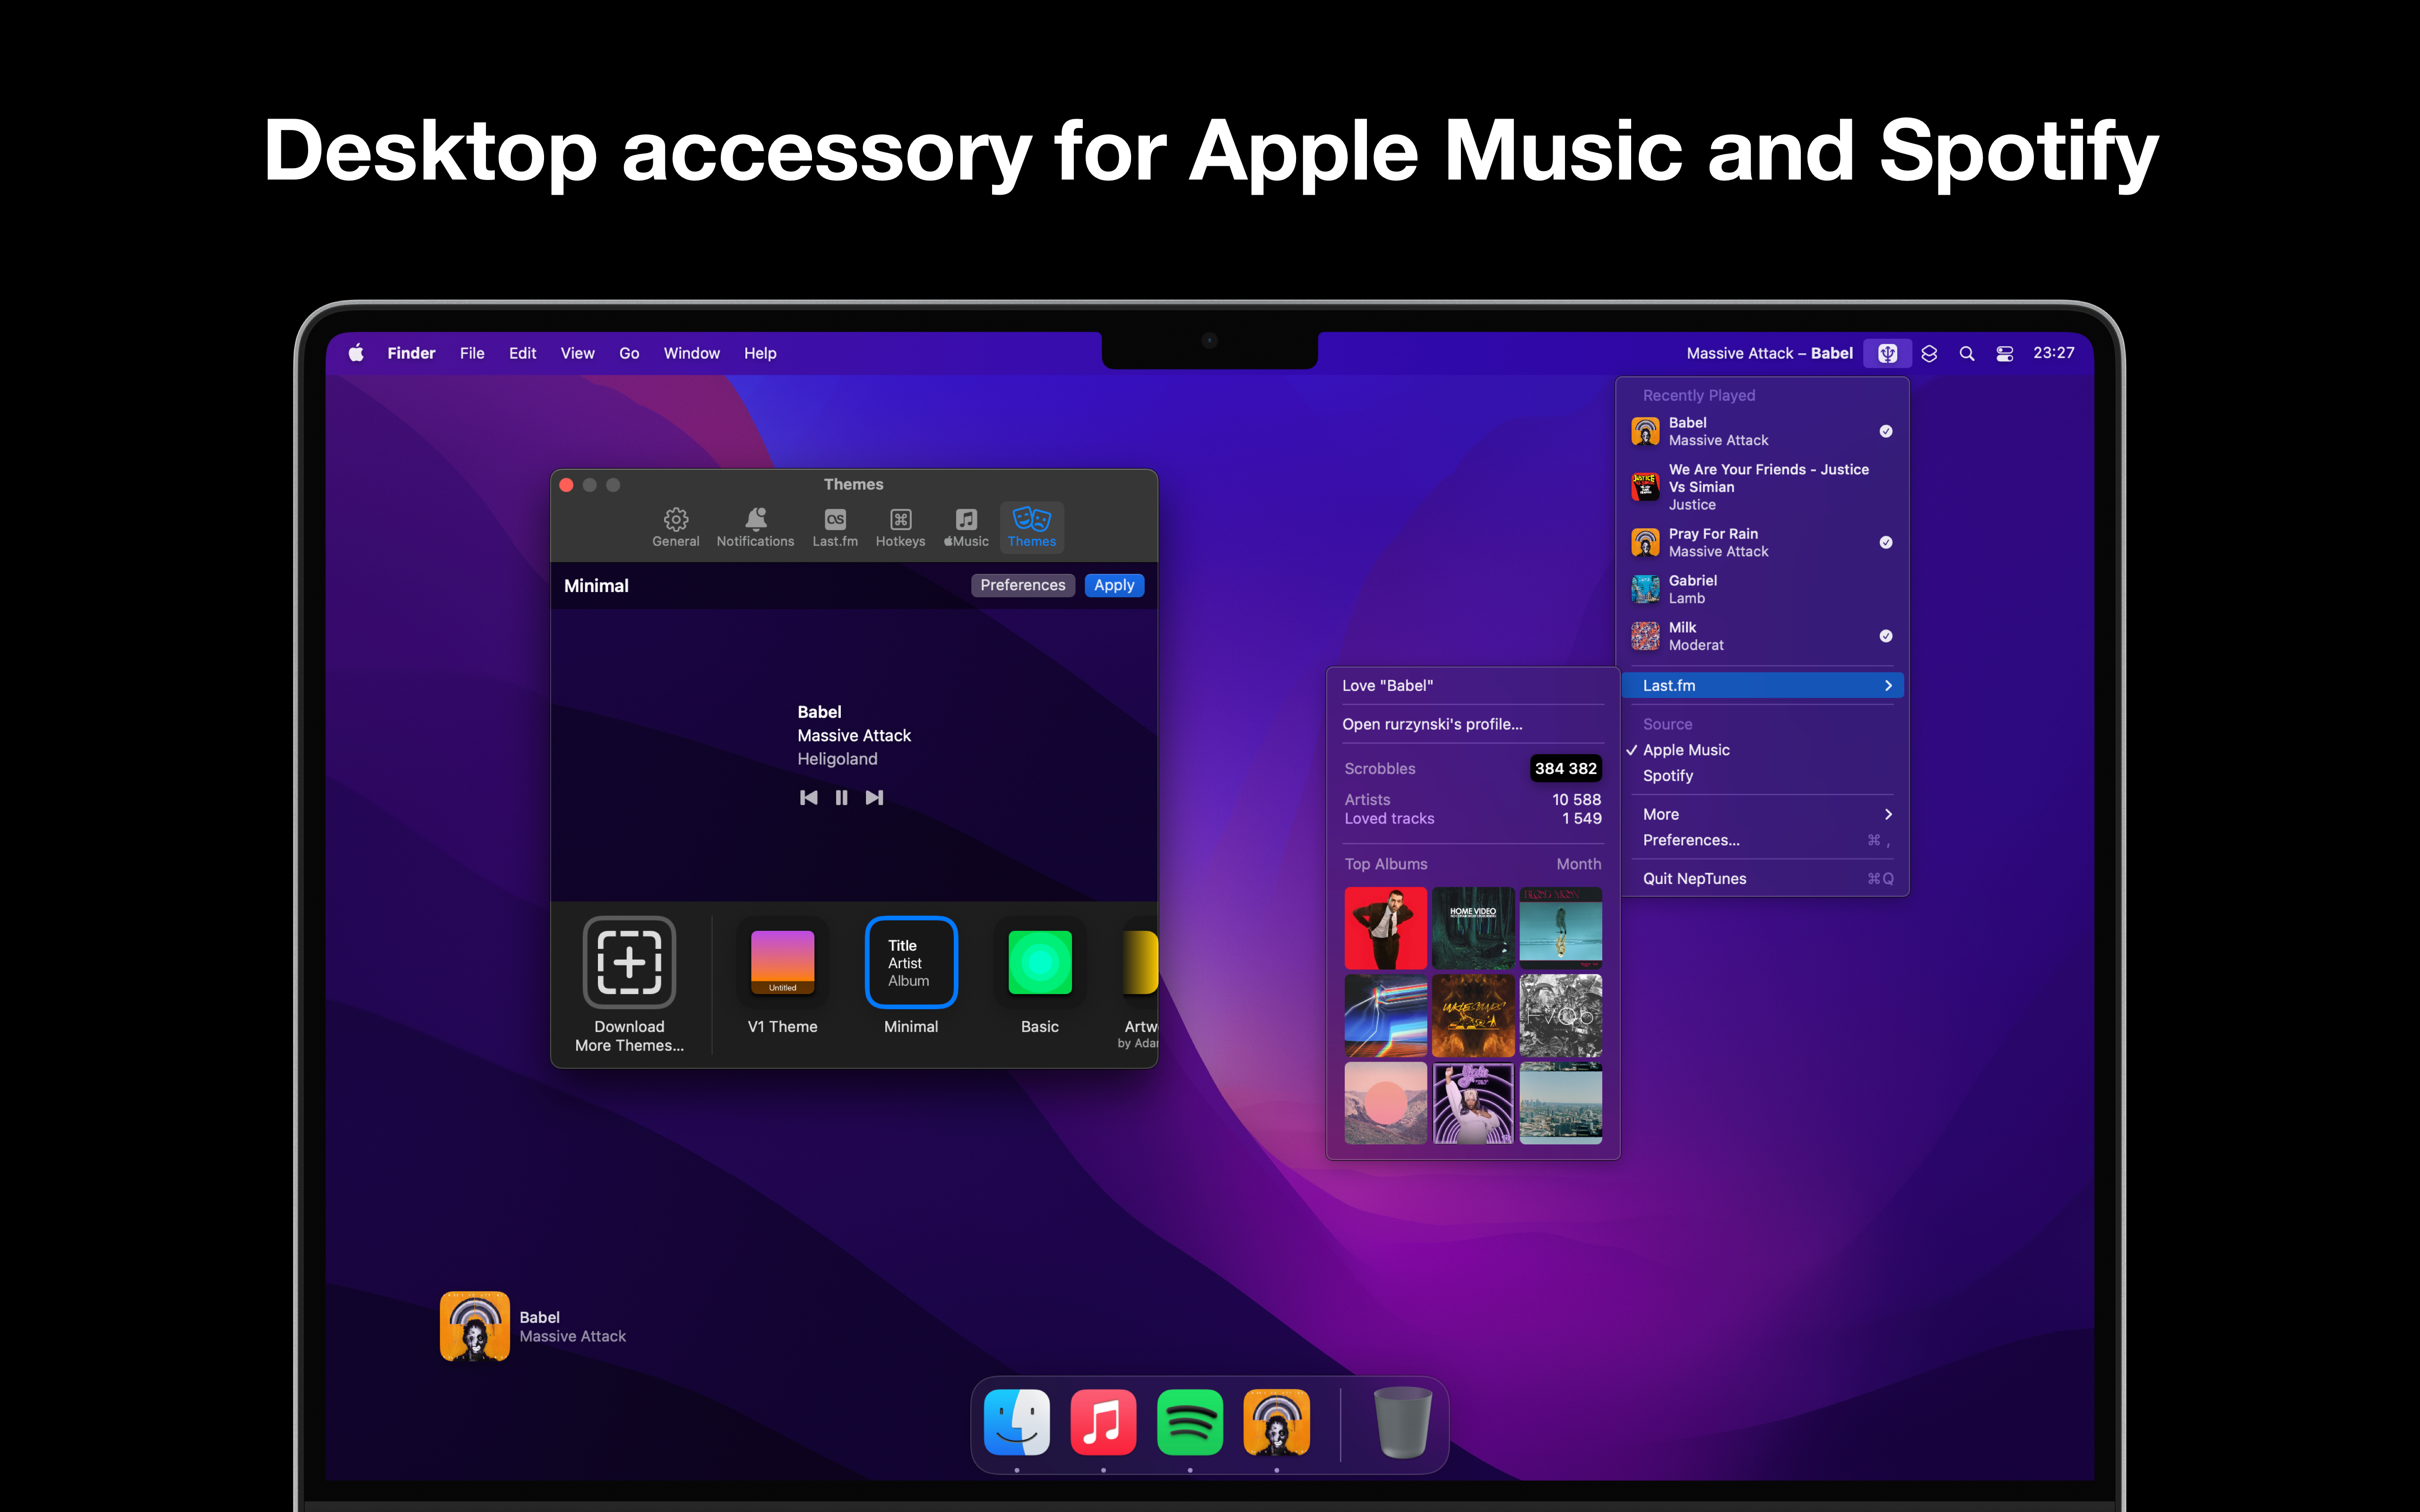
Task: Click loved checkmark beside Babel
Action: pyautogui.click(x=1886, y=431)
